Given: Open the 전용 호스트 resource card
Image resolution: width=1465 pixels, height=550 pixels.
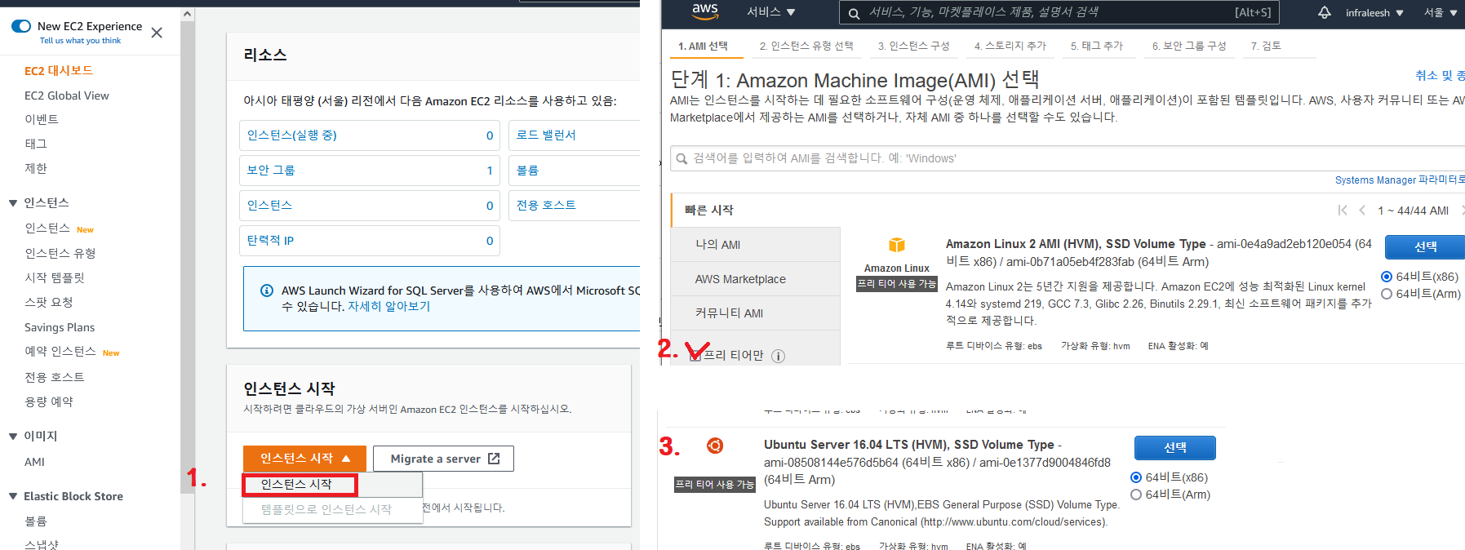Looking at the screenshot, I should click(575, 206).
